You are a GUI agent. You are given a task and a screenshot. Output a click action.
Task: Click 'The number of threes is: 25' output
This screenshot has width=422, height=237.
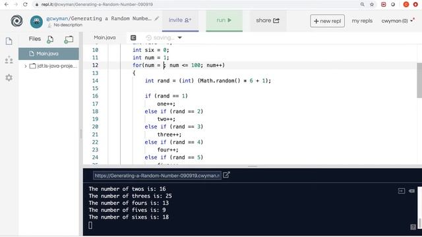131,196
